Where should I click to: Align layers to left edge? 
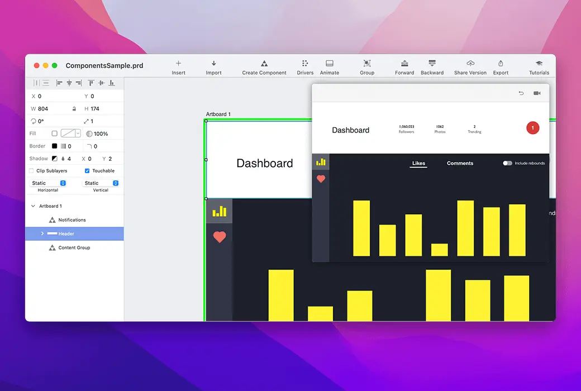pyautogui.click(x=59, y=83)
